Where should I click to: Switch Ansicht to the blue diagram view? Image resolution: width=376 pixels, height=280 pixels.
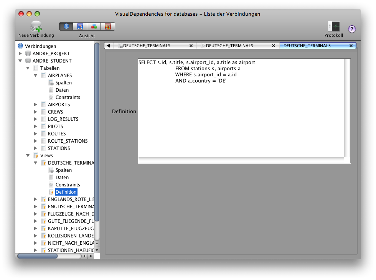point(80,26)
